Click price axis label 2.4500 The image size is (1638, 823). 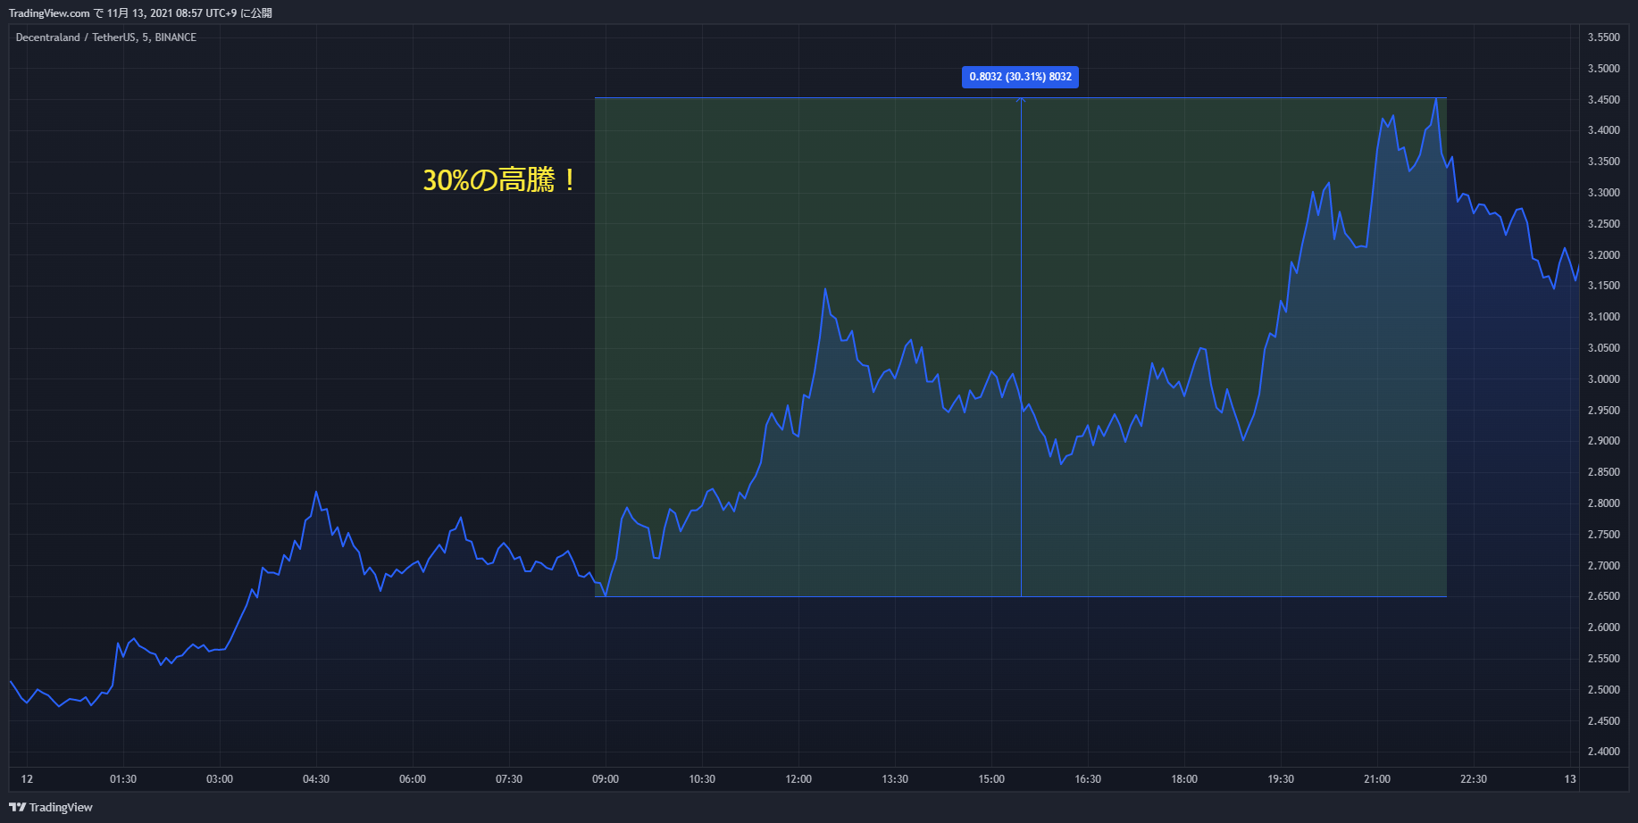1603,721
